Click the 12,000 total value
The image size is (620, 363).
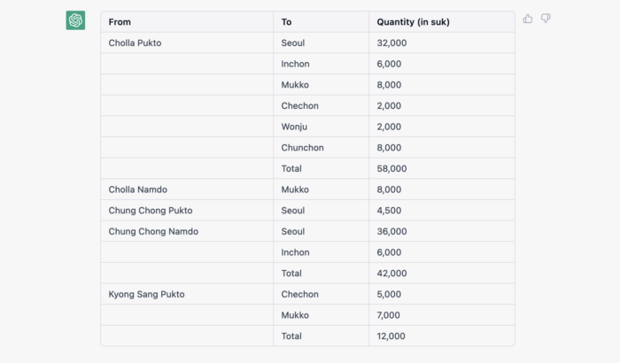[x=391, y=336]
